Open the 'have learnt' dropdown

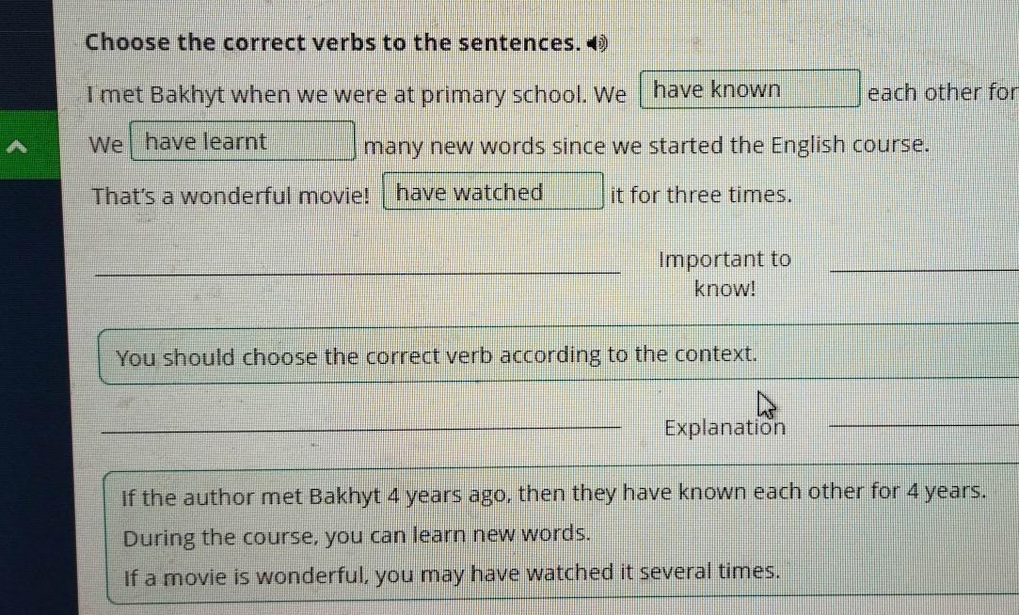pyautogui.click(x=243, y=143)
